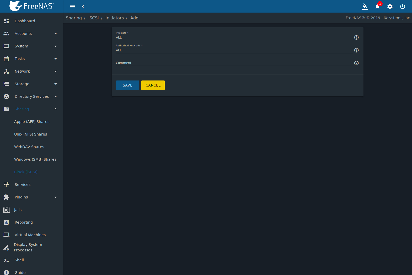
Task: Show help for the Initiators field
Action: click(x=356, y=37)
